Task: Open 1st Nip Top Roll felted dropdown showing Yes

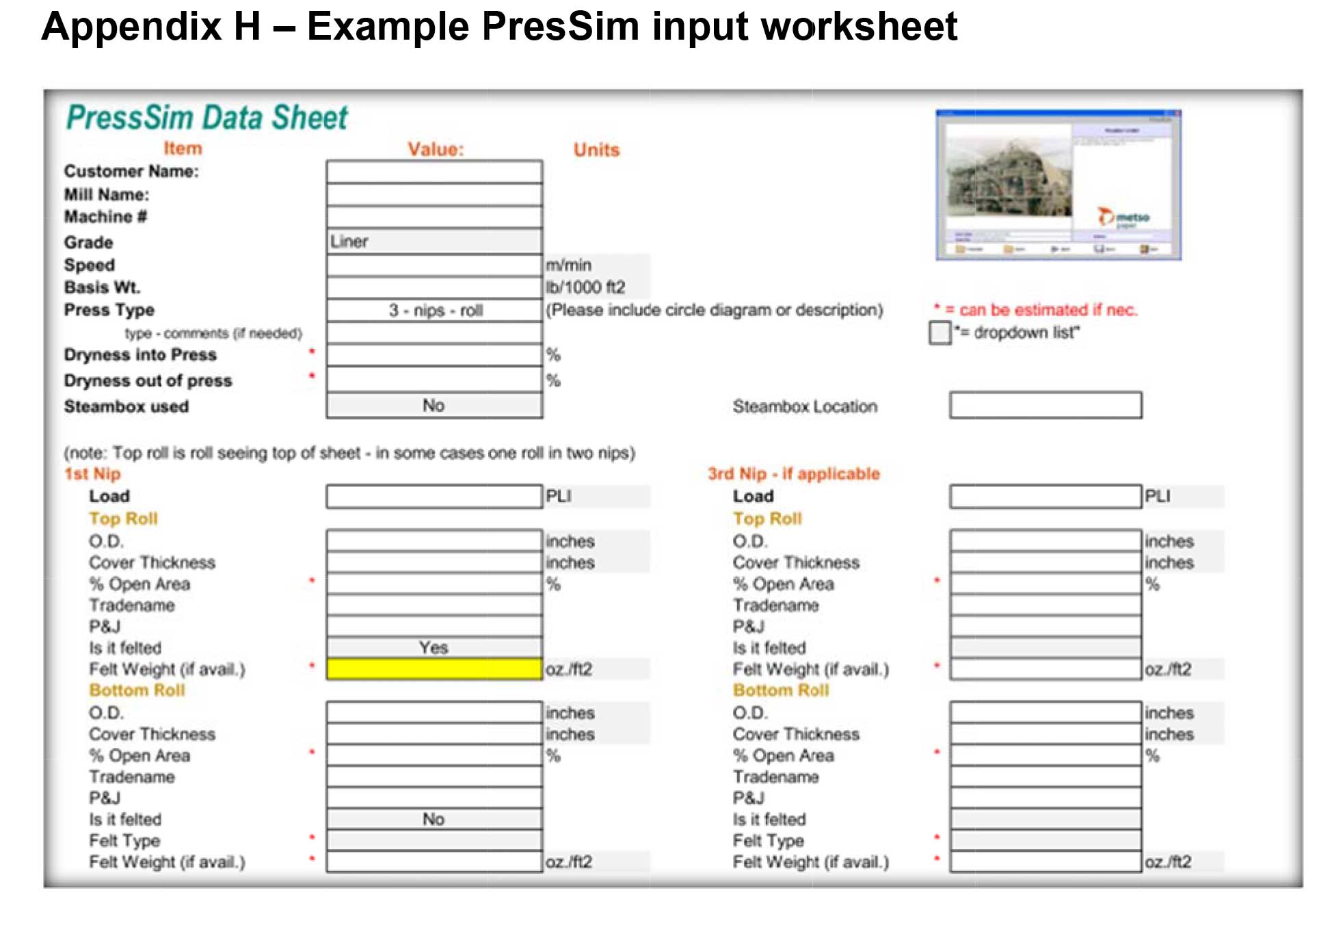Action: click(x=434, y=647)
